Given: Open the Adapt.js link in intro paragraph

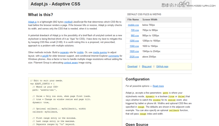Looking at the screenshot, I should coord(32,22).
